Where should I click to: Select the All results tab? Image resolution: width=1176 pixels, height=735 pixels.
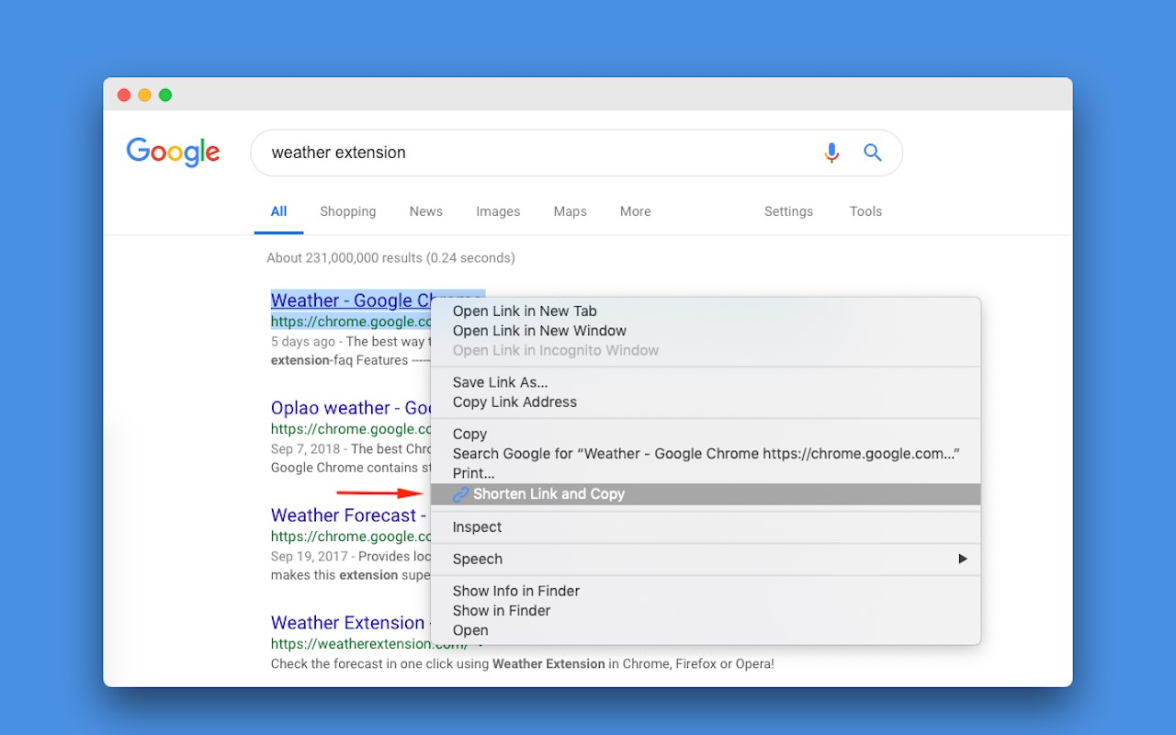[278, 211]
